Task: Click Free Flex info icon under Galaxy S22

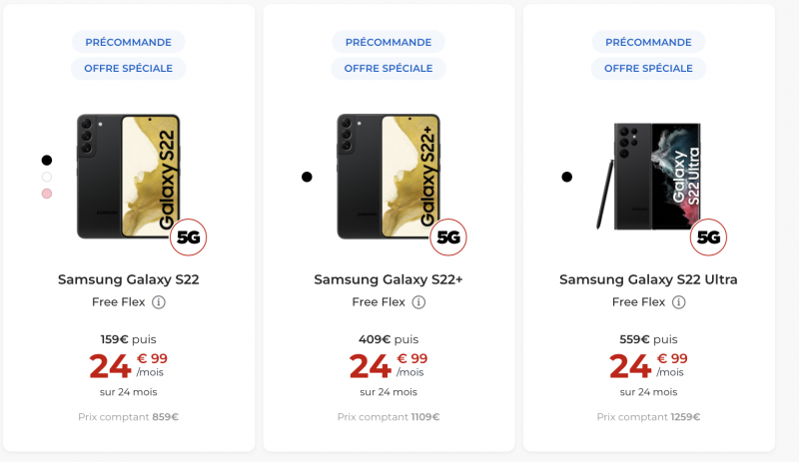Action: pyautogui.click(x=159, y=302)
